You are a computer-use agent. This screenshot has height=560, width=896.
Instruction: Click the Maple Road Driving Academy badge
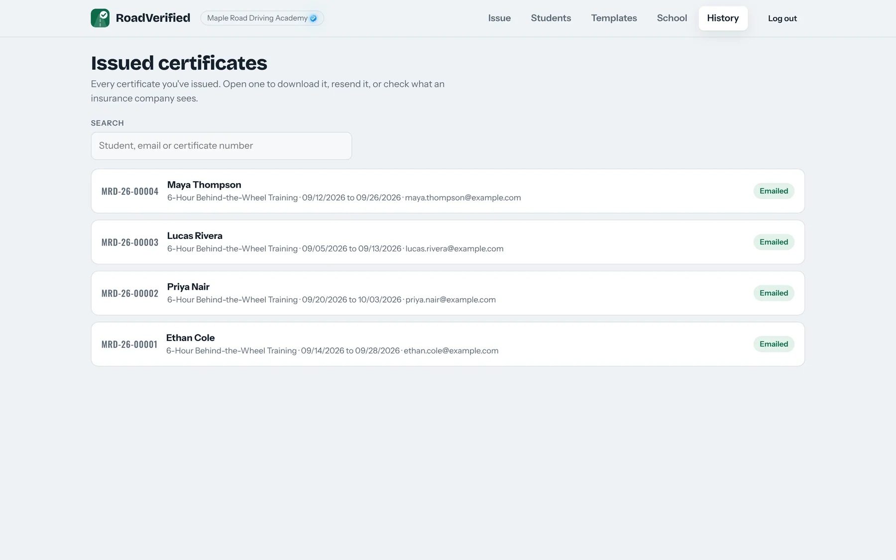262,18
